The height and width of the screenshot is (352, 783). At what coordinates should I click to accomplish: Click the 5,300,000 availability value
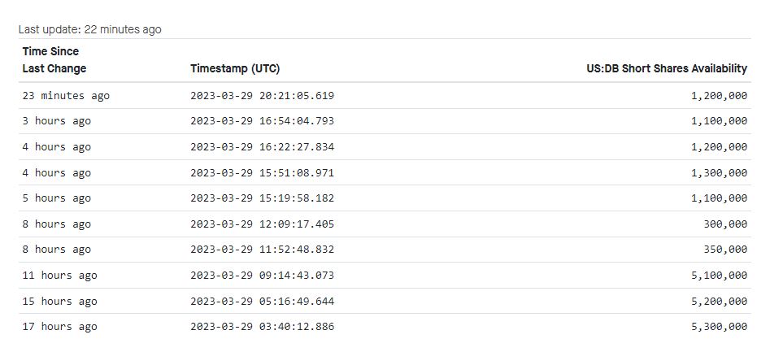tap(719, 327)
